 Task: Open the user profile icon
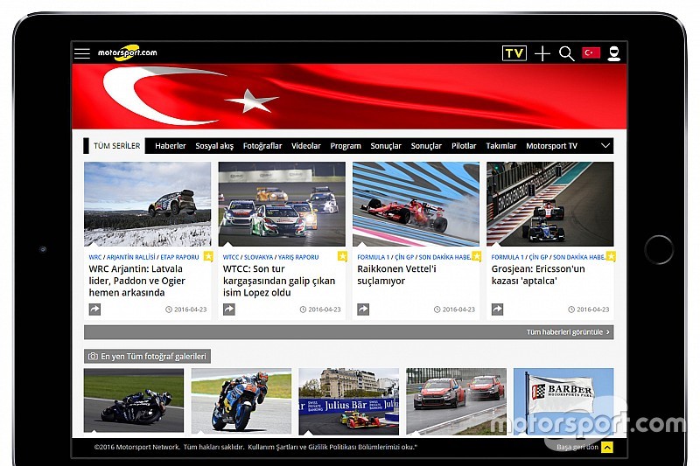tap(614, 53)
